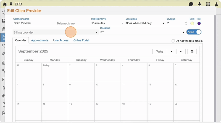Click the location pin icon beside BRB
This screenshot has height=123, width=221.
point(11,4)
